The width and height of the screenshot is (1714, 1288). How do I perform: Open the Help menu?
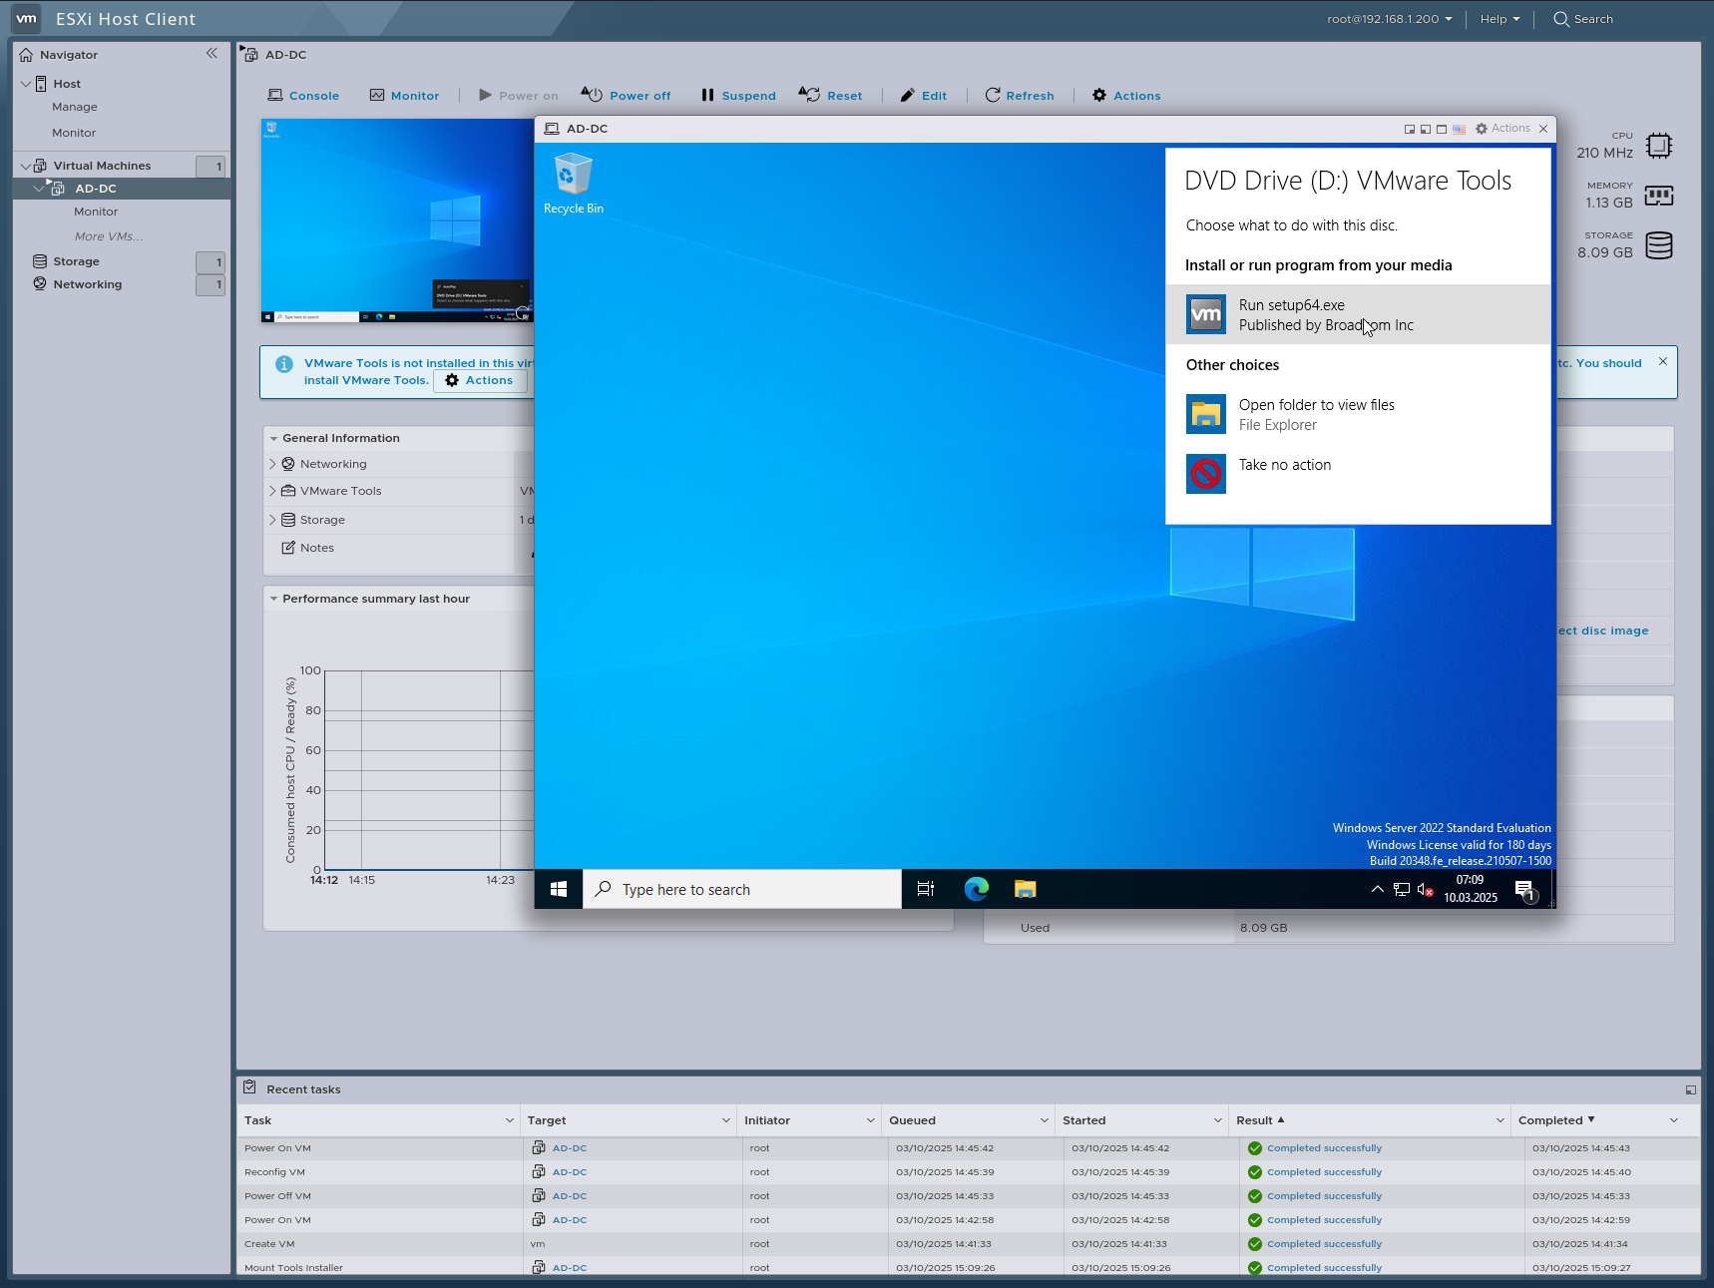point(1499,18)
